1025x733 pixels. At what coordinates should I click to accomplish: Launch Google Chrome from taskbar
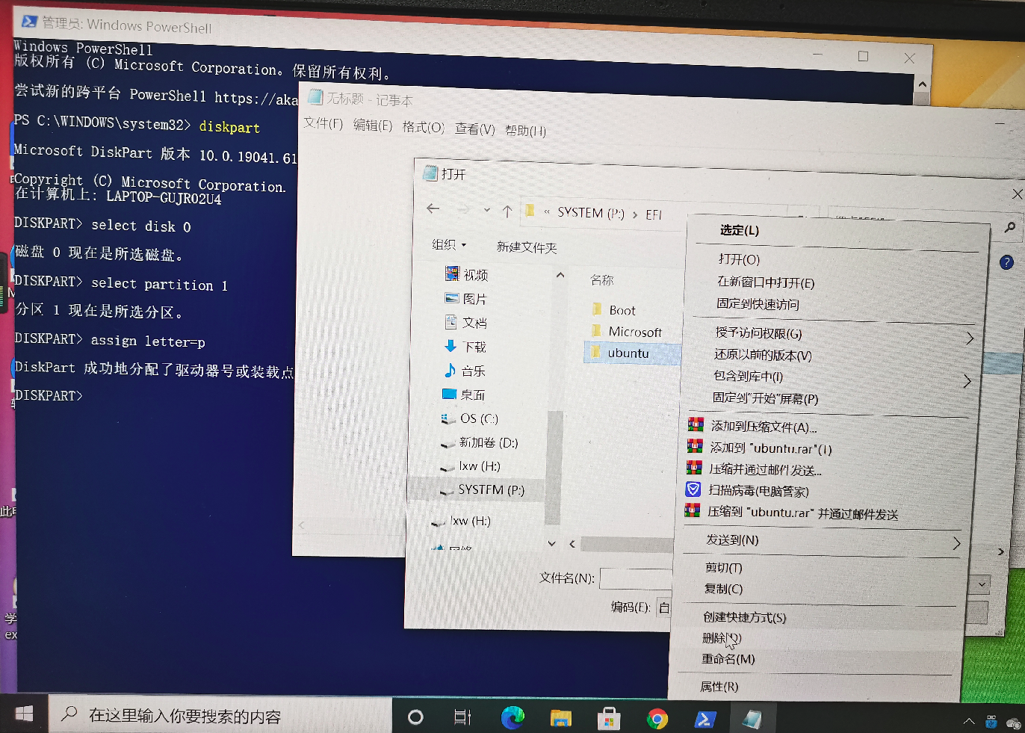tap(657, 720)
